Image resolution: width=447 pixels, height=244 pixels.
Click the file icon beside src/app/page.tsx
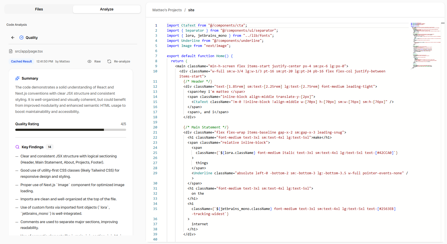click(x=11, y=51)
